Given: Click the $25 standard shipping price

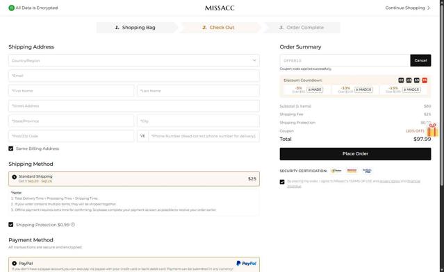Looking at the screenshot, I should (252, 179).
